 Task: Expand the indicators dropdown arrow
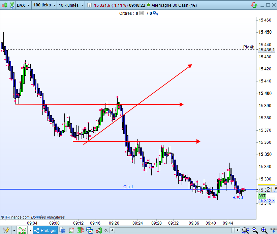[30, 230]
